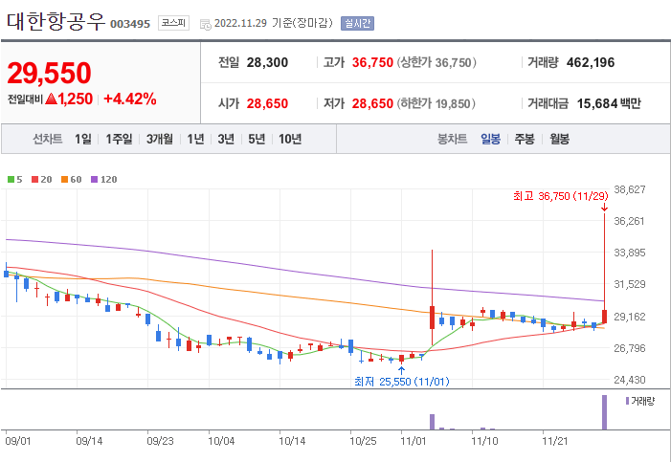Click the stock name 대한항공우

point(56,21)
